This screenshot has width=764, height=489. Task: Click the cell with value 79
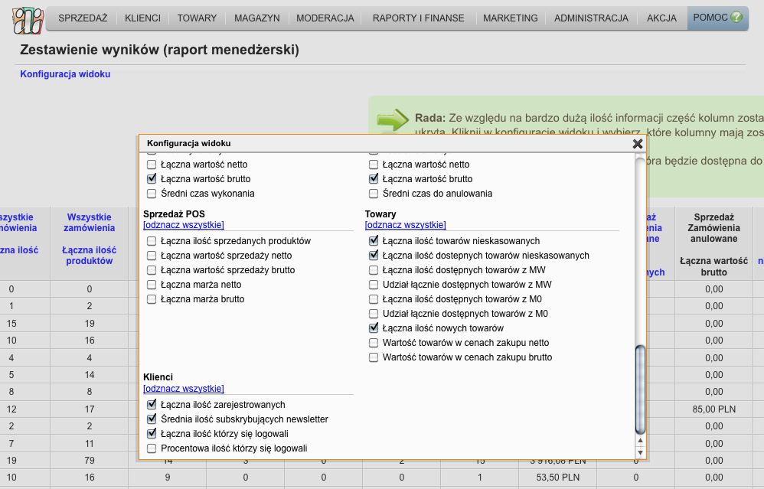click(x=89, y=461)
